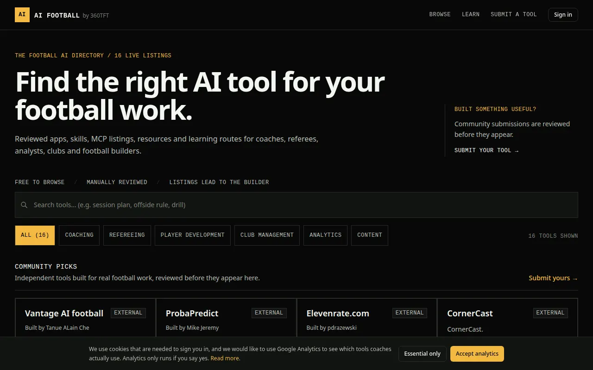
Task: Follow the SUBMIT YOUR TOOL → link
Action: click(x=486, y=150)
